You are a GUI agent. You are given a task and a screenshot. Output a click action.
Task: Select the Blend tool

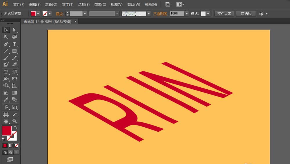pos(14,99)
